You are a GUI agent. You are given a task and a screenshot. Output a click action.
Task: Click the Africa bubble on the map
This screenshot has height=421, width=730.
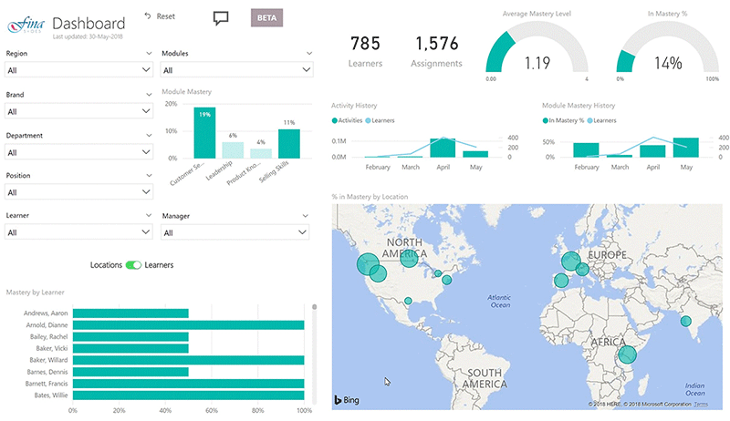pyautogui.click(x=626, y=354)
